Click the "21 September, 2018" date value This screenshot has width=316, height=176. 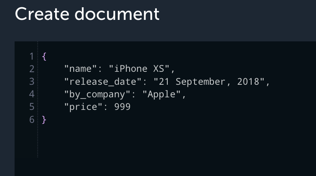pos(209,82)
